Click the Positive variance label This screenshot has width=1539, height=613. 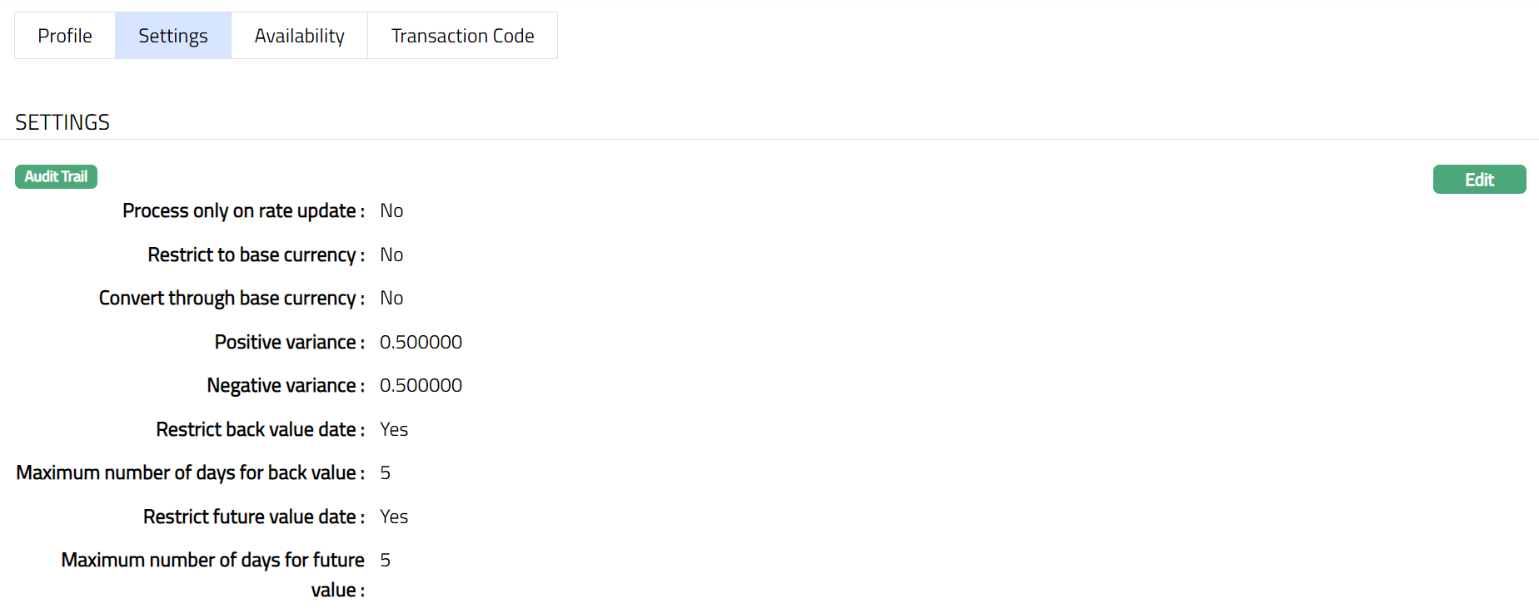[x=289, y=342]
